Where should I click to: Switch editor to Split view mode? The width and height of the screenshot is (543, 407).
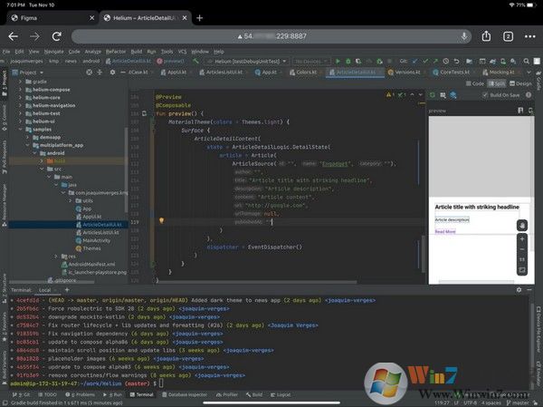tap(496, 82)
